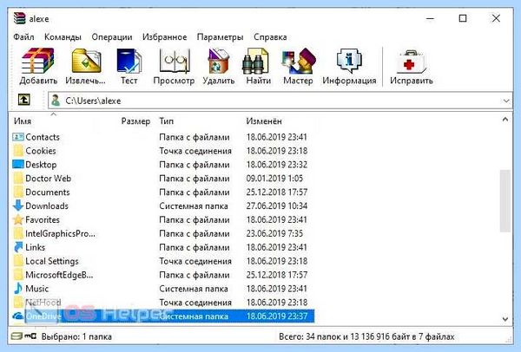Expand the address bar path dropdown

(506, 101)
